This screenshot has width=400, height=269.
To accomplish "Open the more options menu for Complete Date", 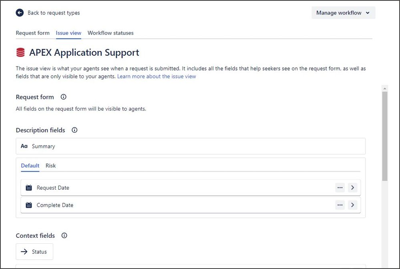I will coord(340,205).
